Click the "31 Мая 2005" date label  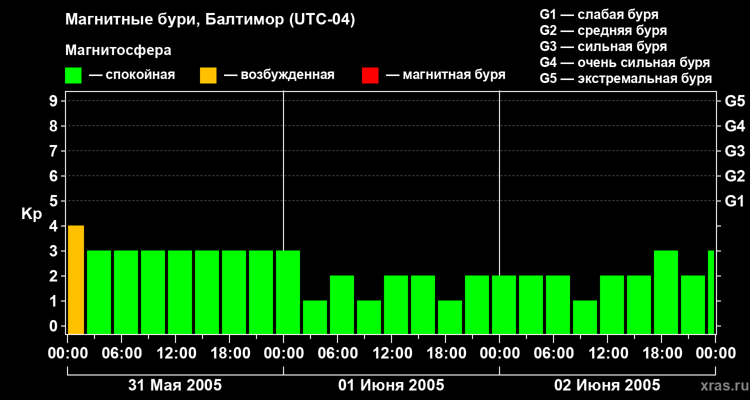175,385
